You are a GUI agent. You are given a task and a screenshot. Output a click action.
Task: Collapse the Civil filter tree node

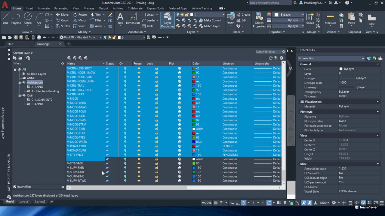pyautogui.click(x=20, y=96)
